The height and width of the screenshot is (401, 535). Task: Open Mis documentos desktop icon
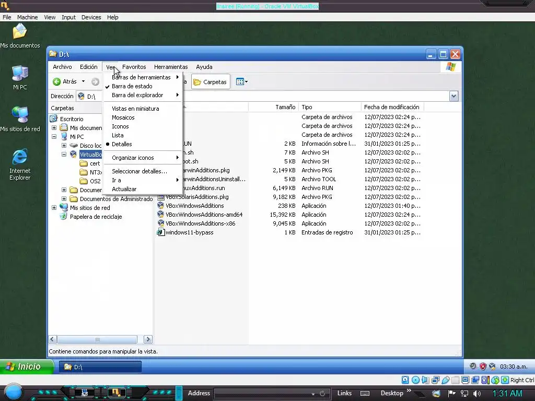coord(20,36)
